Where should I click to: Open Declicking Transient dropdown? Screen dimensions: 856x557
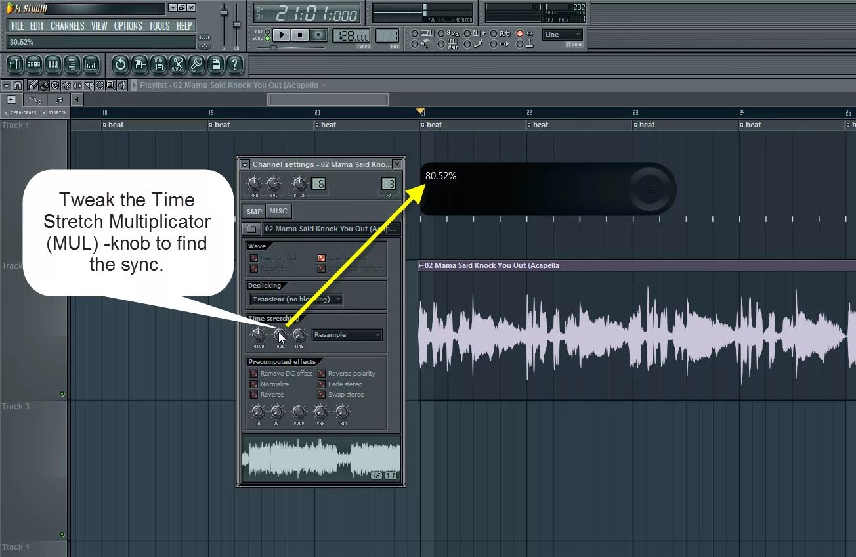pyautogui.click(x=296, y=300)
